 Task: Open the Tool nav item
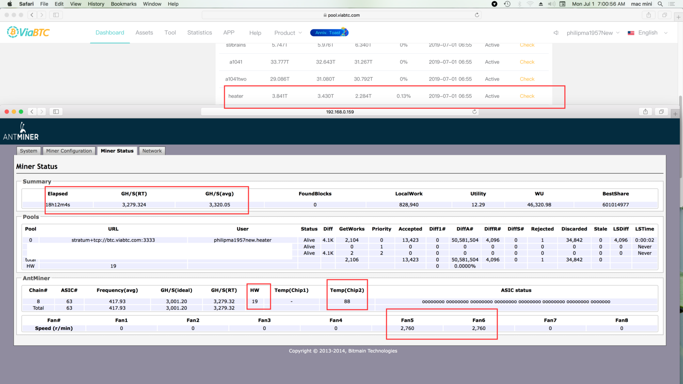click(170, 32)
